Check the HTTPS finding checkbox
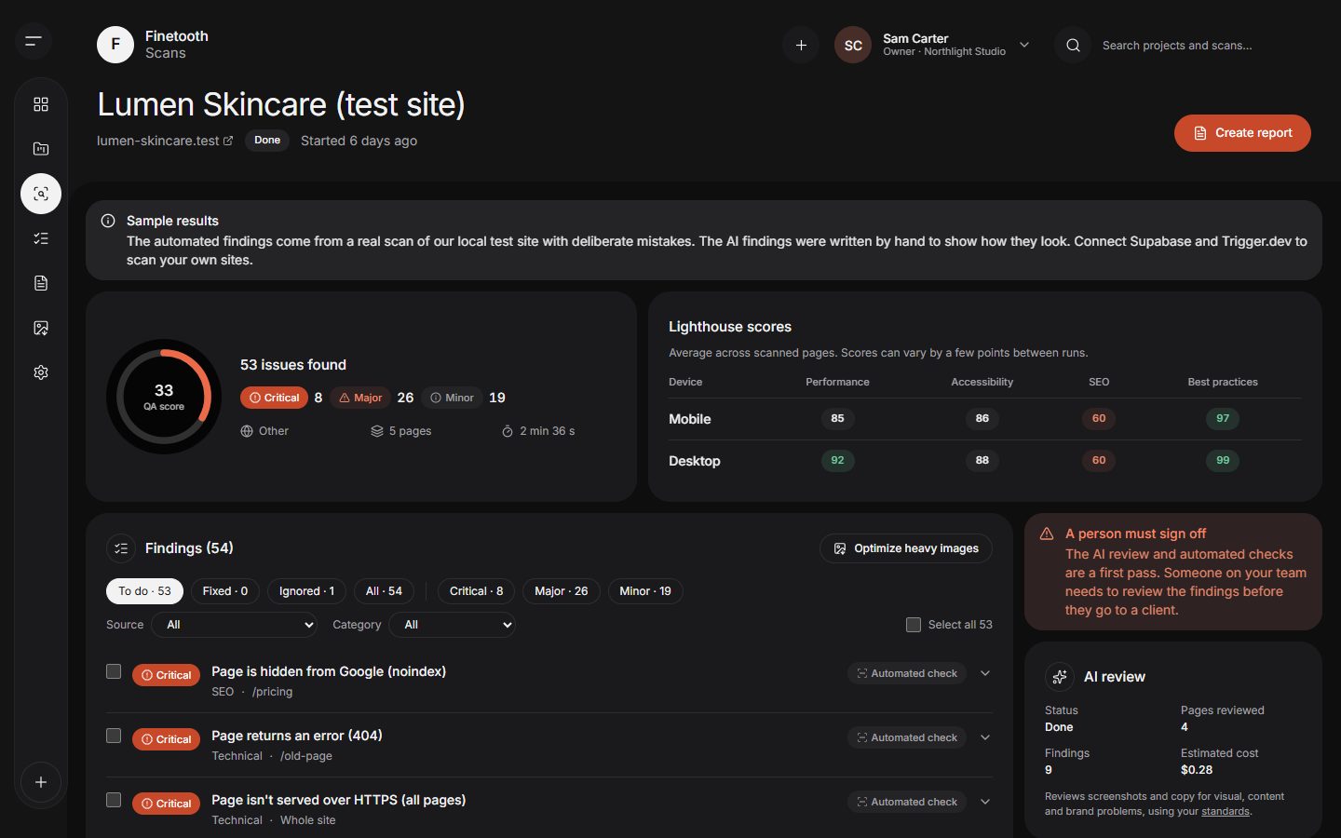The image size is (1341, 838). (114, 800)
